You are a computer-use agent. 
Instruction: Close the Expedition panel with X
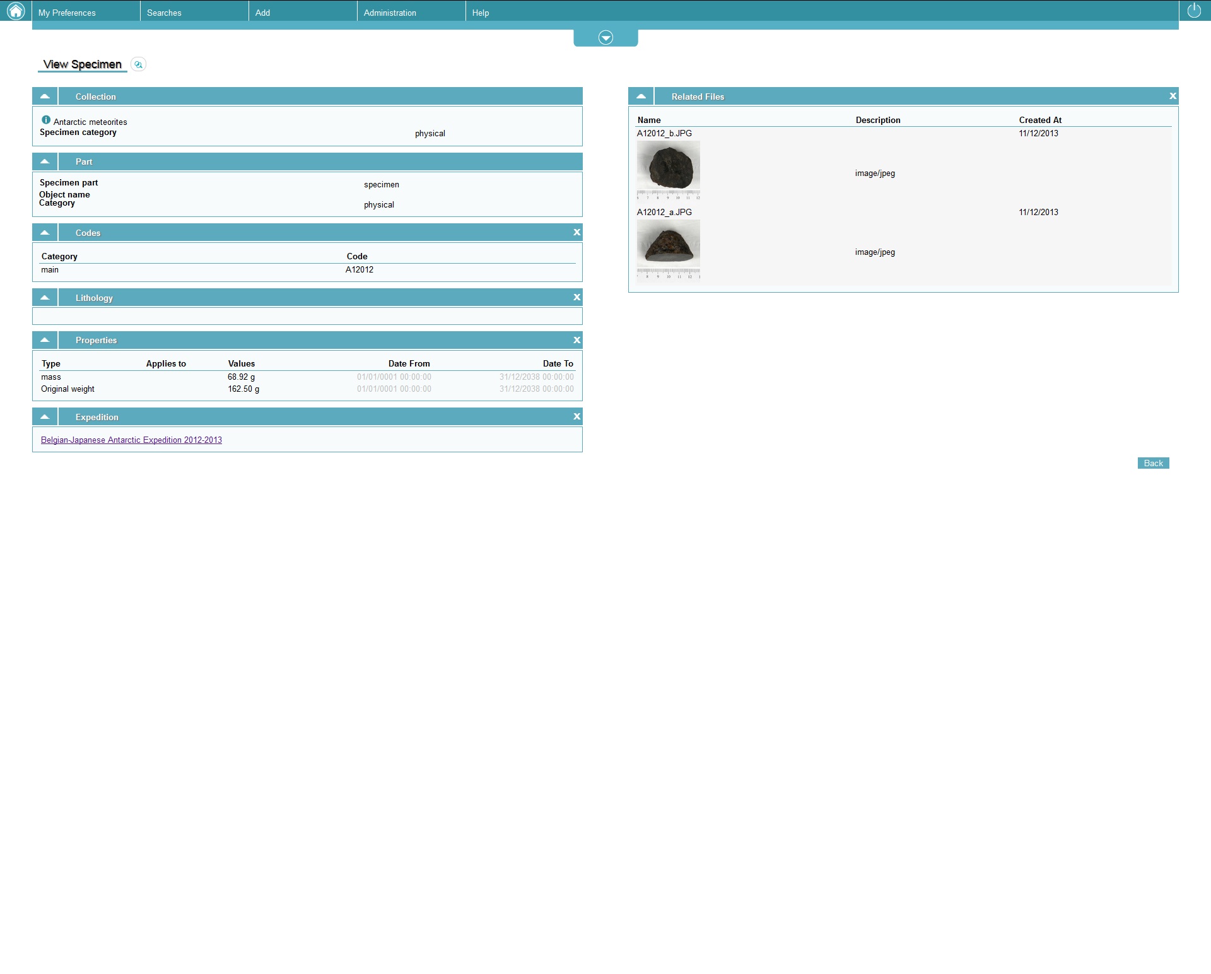(x=576, y=417)
